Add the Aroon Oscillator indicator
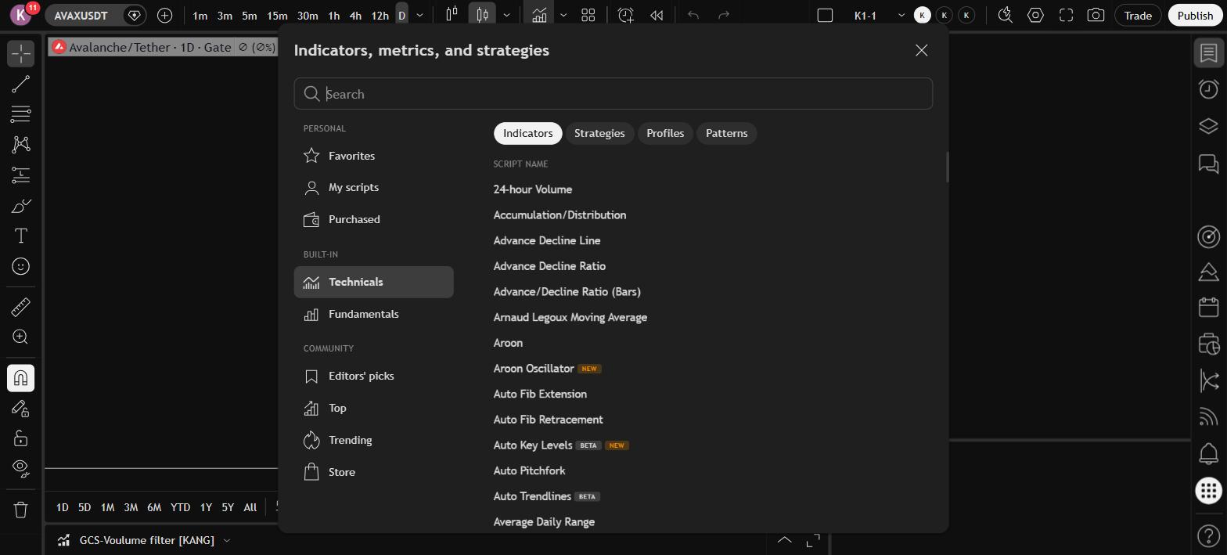Screen dimensions: 1227x555 (534, 369)
